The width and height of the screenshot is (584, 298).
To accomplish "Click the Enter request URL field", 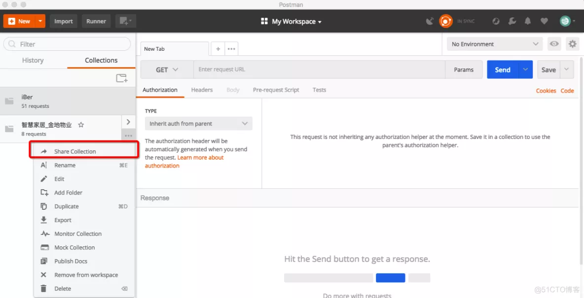I will point(319,69).
